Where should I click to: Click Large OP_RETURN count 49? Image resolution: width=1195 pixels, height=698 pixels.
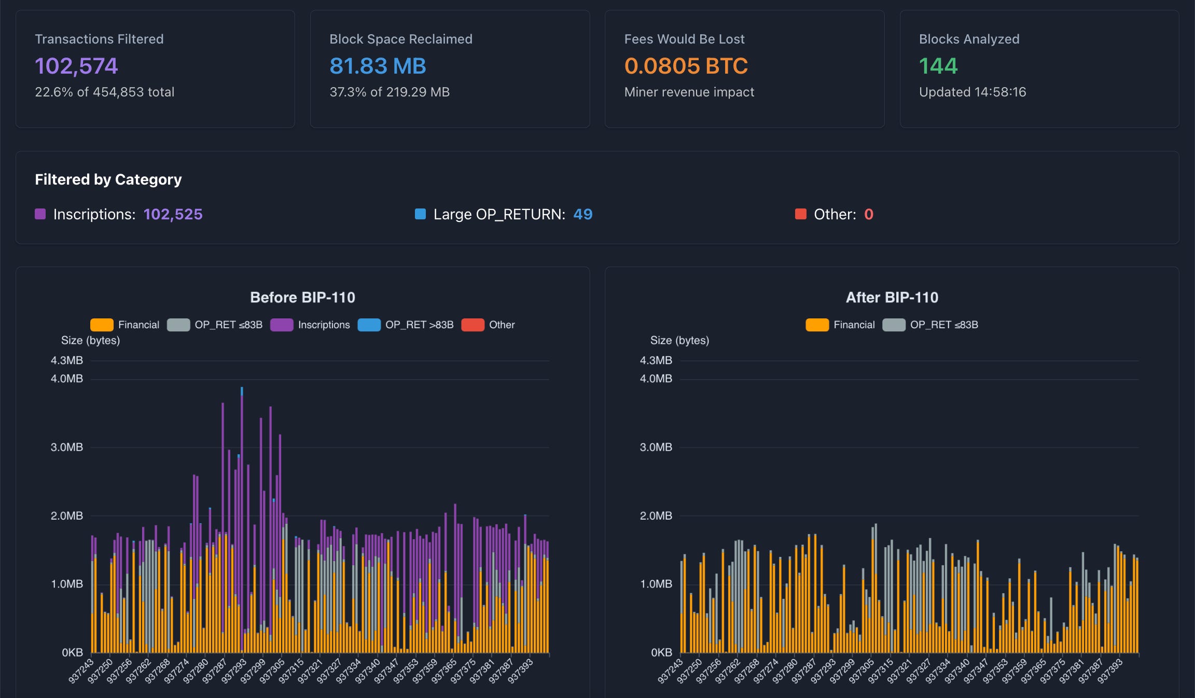tap(582, 214)
